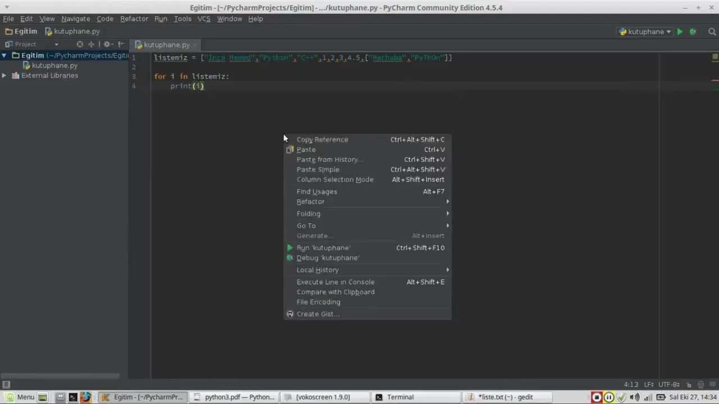This screenshot has width=719, height=404.
Task: Launch Firefox from taskbar launcher
Action: [85, 397]
